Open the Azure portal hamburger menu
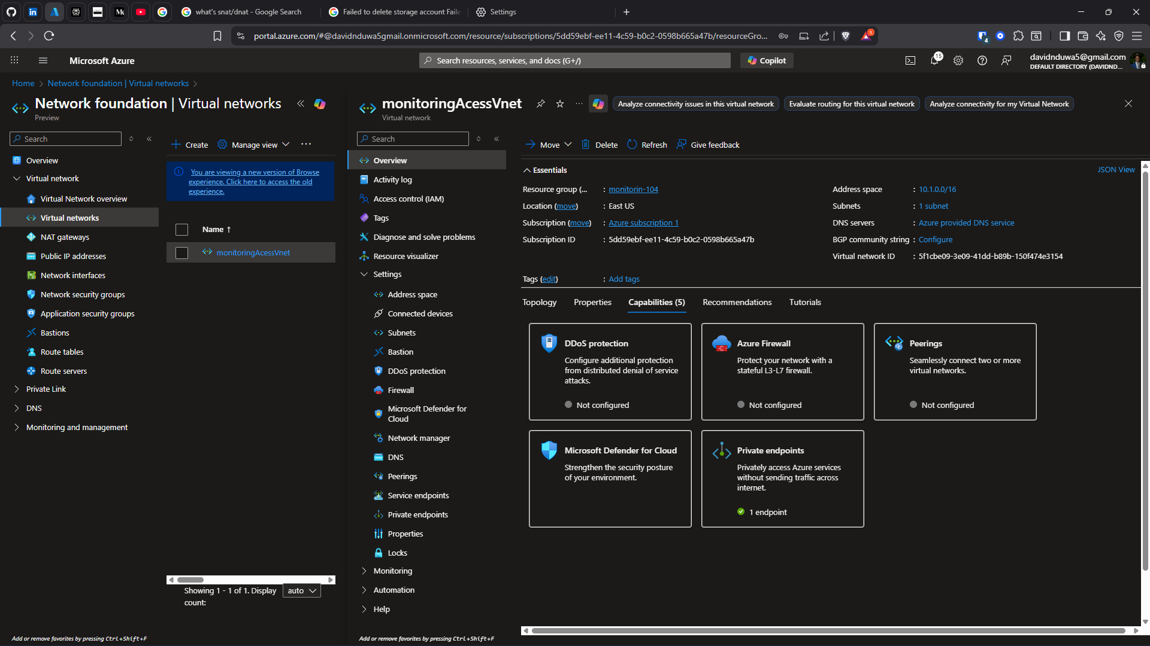 point(43,60)
